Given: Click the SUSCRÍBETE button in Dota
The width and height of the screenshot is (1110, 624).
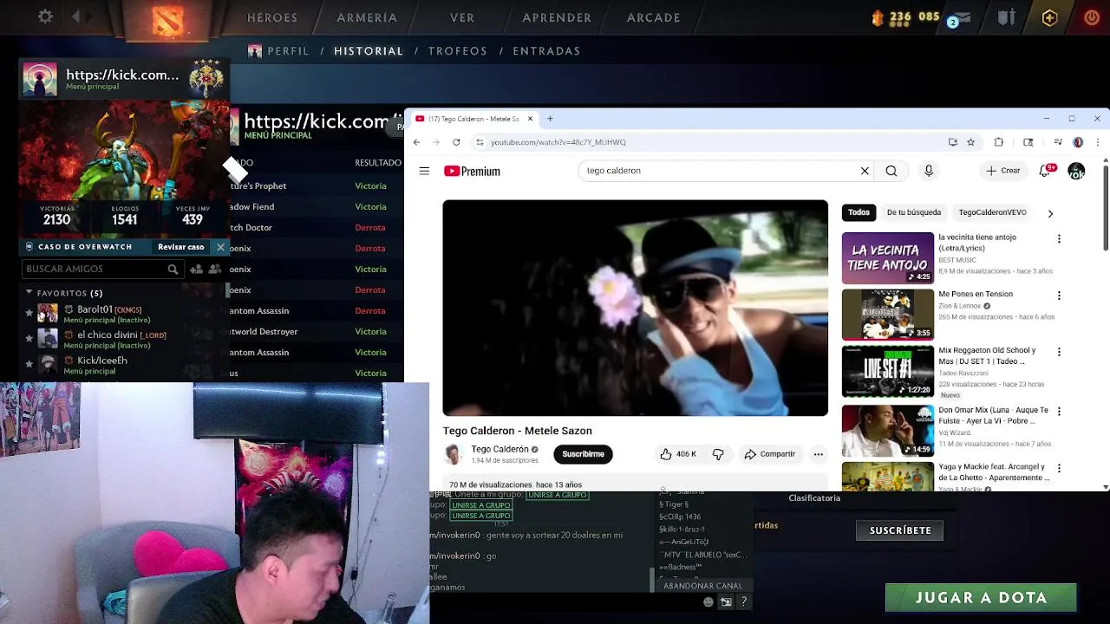Looking at the screenshot, I should point(900,530).
